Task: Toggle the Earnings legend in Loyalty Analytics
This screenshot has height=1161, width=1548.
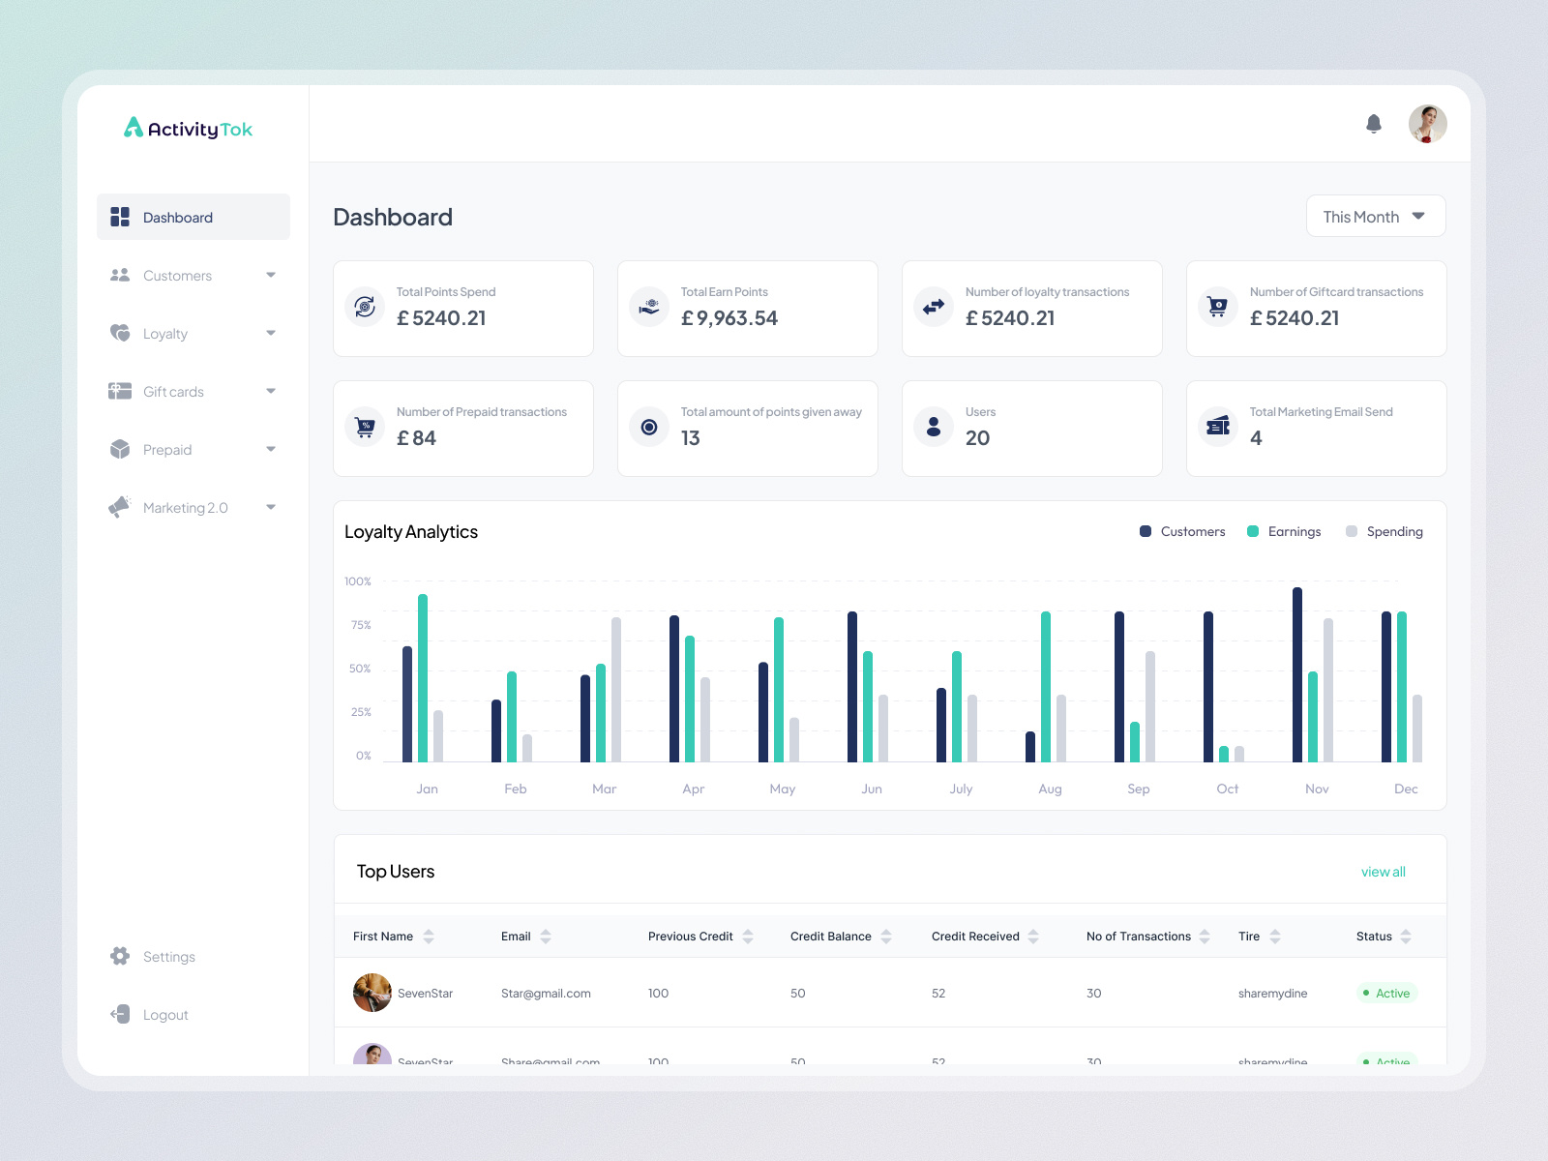Action: pyautogui.click(x=1284, y=531)
